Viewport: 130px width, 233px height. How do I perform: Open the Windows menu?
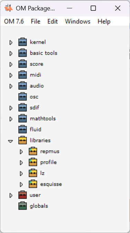pos(78,21)
